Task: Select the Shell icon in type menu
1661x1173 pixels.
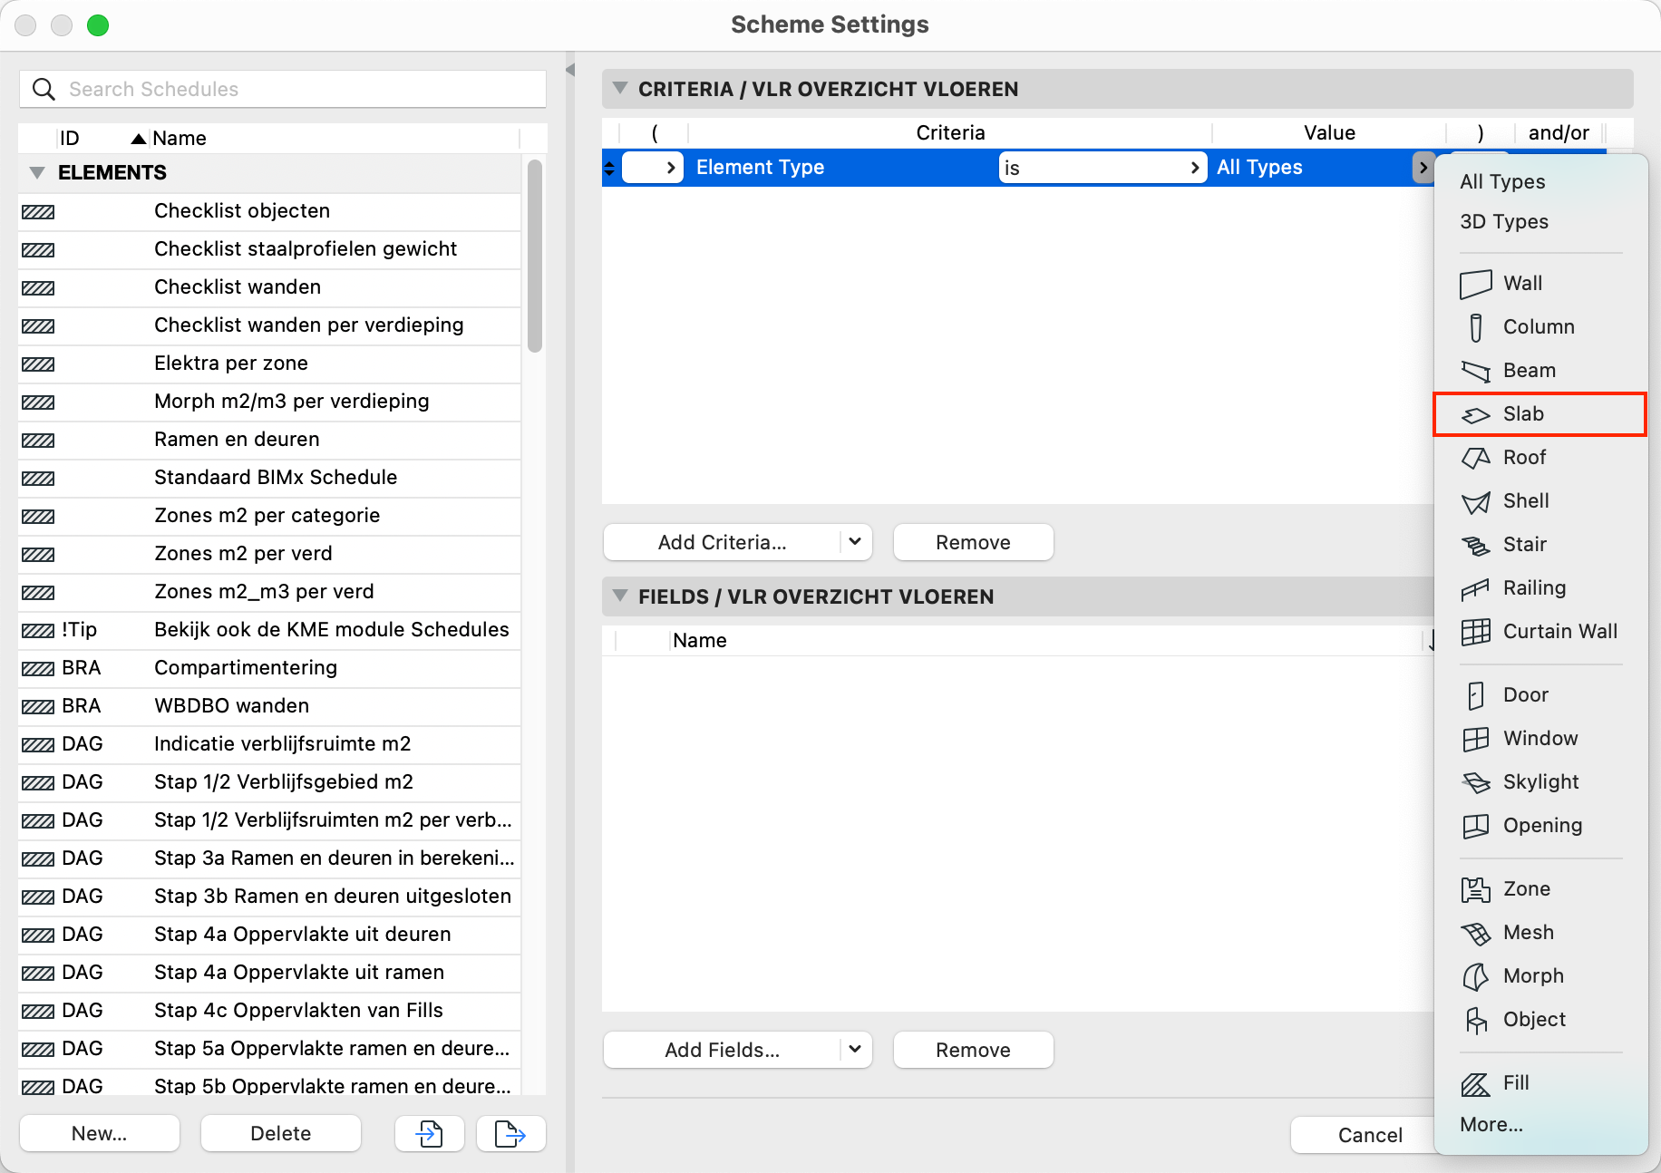Action: [1475, 501]
